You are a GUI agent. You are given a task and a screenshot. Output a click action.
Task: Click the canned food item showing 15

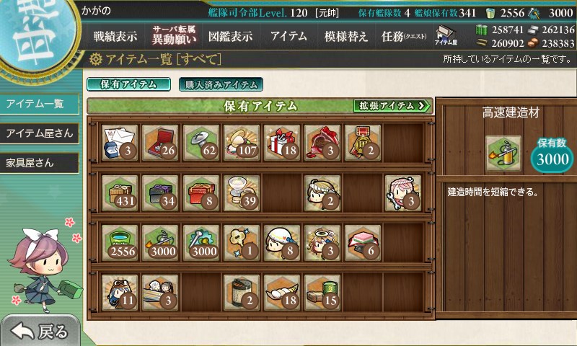click(x=322, y=293)
